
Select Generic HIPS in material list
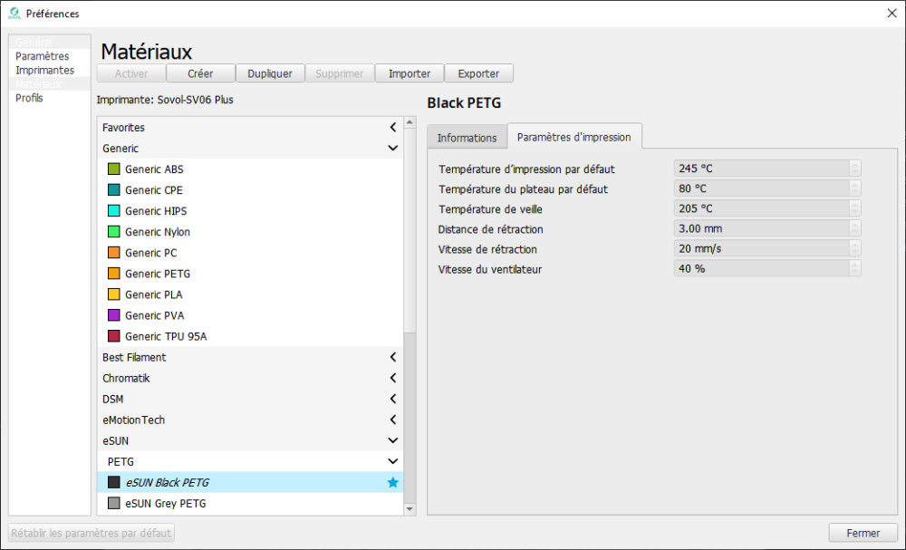250,211
